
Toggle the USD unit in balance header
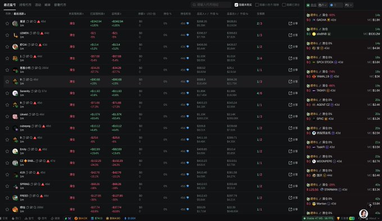pos(151,14)
